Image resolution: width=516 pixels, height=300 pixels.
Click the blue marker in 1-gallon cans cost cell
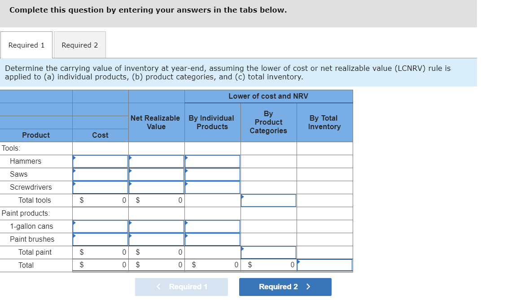[74, 223]
